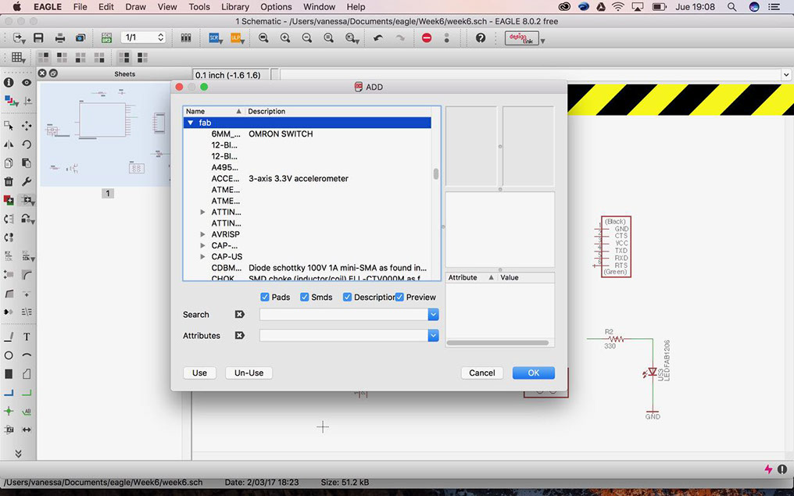Select the Move tool icon
This screenshot has width=794, height=496.
(x=27, y=125)
